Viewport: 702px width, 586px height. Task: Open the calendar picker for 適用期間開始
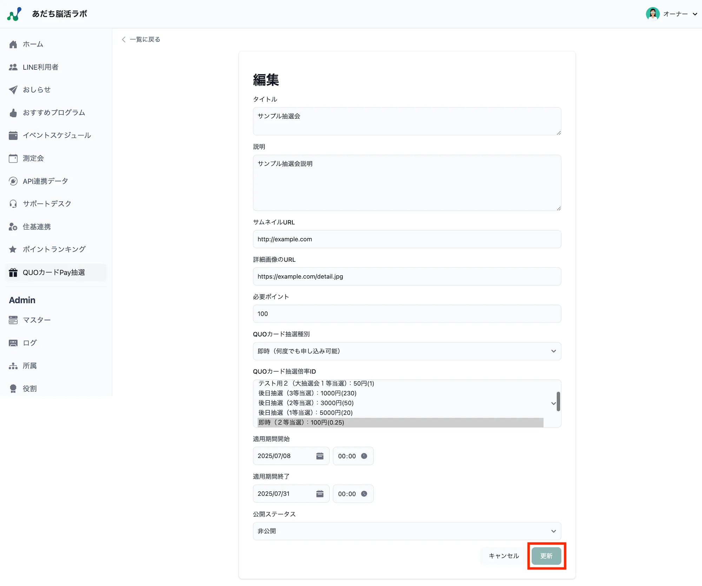coord(319,456)
